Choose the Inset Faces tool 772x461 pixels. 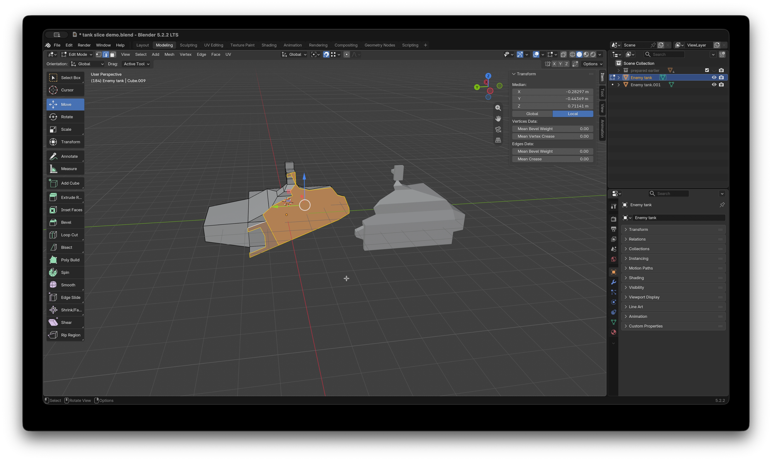coord(65,210)
